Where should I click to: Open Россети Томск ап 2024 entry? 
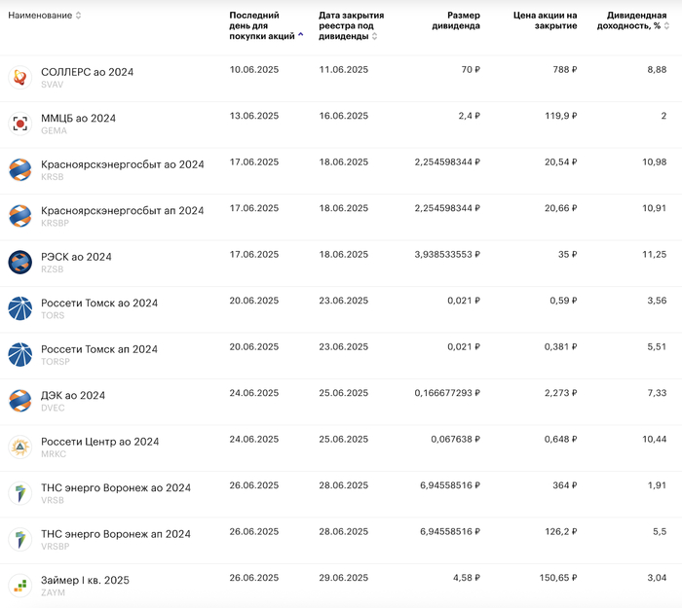point(98,349)
